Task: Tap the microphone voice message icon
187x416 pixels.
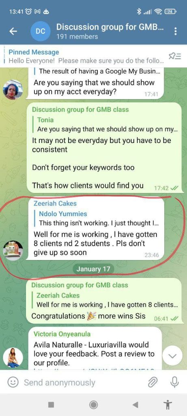Action: tap(174, 382)
